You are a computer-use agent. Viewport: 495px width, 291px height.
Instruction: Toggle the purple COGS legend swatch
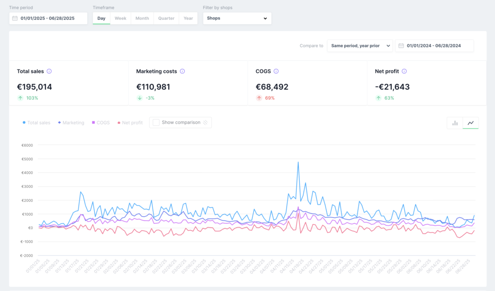tap(93, 122)
